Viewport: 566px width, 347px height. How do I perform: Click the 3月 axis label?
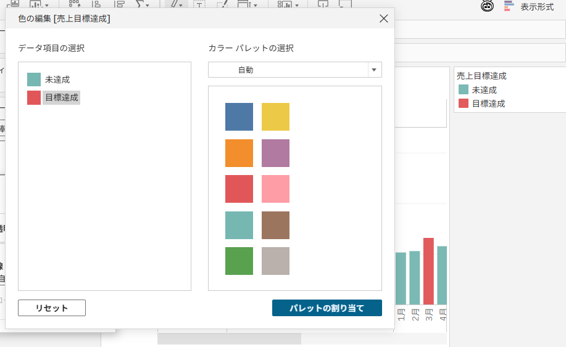429,314
